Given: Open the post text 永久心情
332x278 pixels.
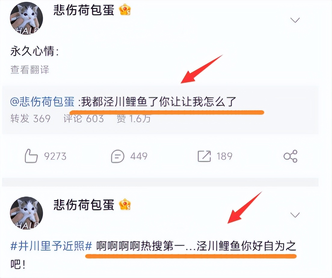Looking at the screenshot, I should pyautogui.click(x=35, y=51).
